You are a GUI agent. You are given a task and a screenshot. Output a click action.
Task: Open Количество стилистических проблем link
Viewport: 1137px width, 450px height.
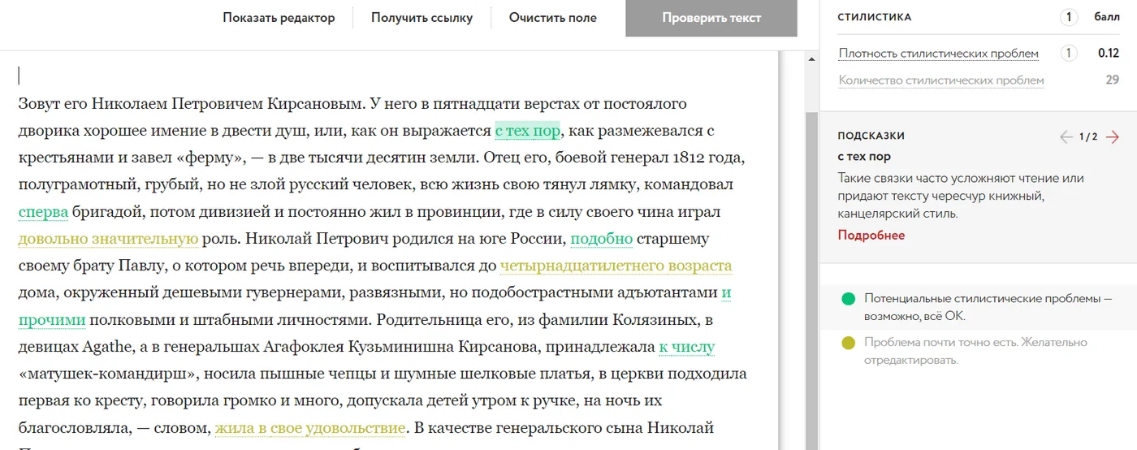[x=941, y=80]
